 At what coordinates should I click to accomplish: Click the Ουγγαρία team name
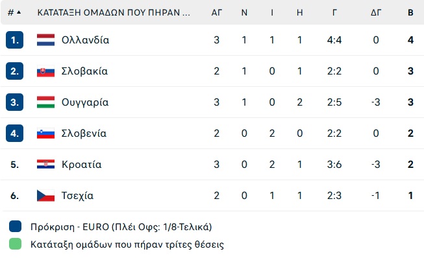(x=85, y=102)
